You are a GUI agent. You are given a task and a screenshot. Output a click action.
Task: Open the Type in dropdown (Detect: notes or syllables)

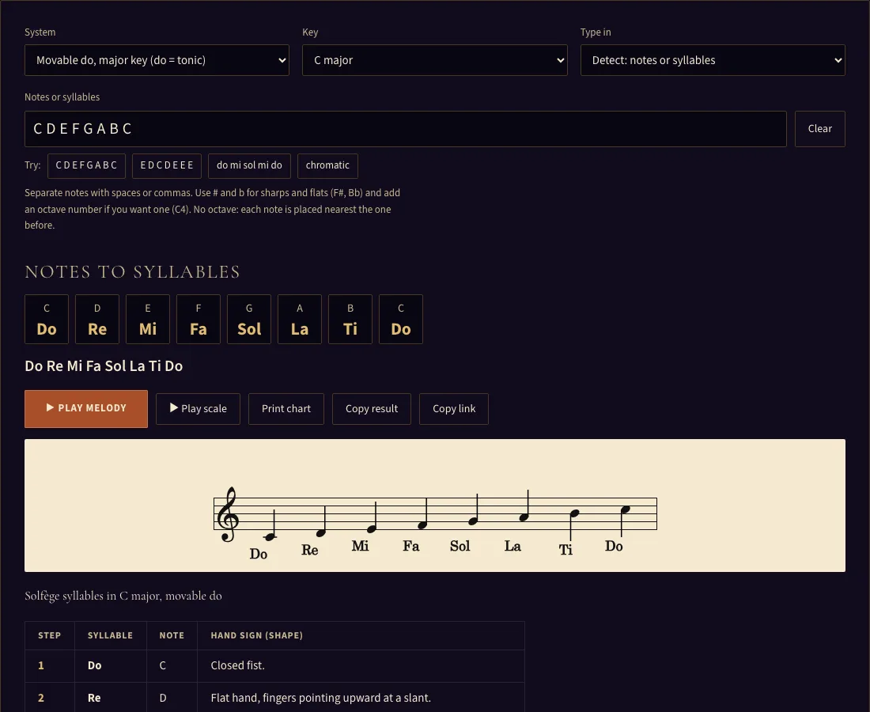pyautogui.click(x=713, y=60)
